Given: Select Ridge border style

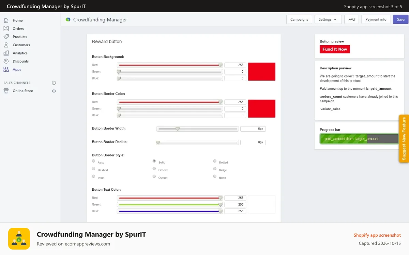Looking at the screenshot, I should [x=215, y=169].
